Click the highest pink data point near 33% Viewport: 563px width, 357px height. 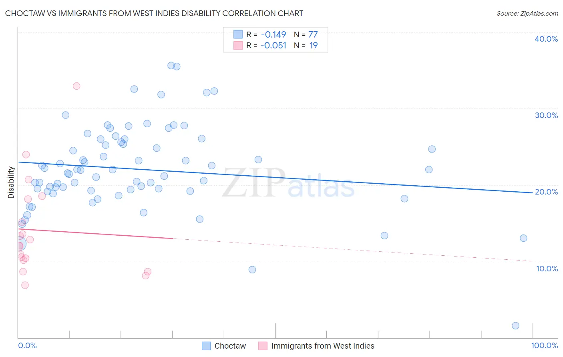coord(76,86)
